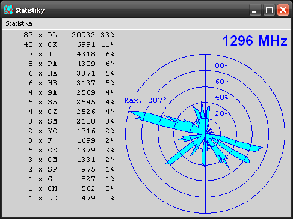Viewport: 293px width, 219px height.
Task: Click the Max. 287° label
Action: 146,100
